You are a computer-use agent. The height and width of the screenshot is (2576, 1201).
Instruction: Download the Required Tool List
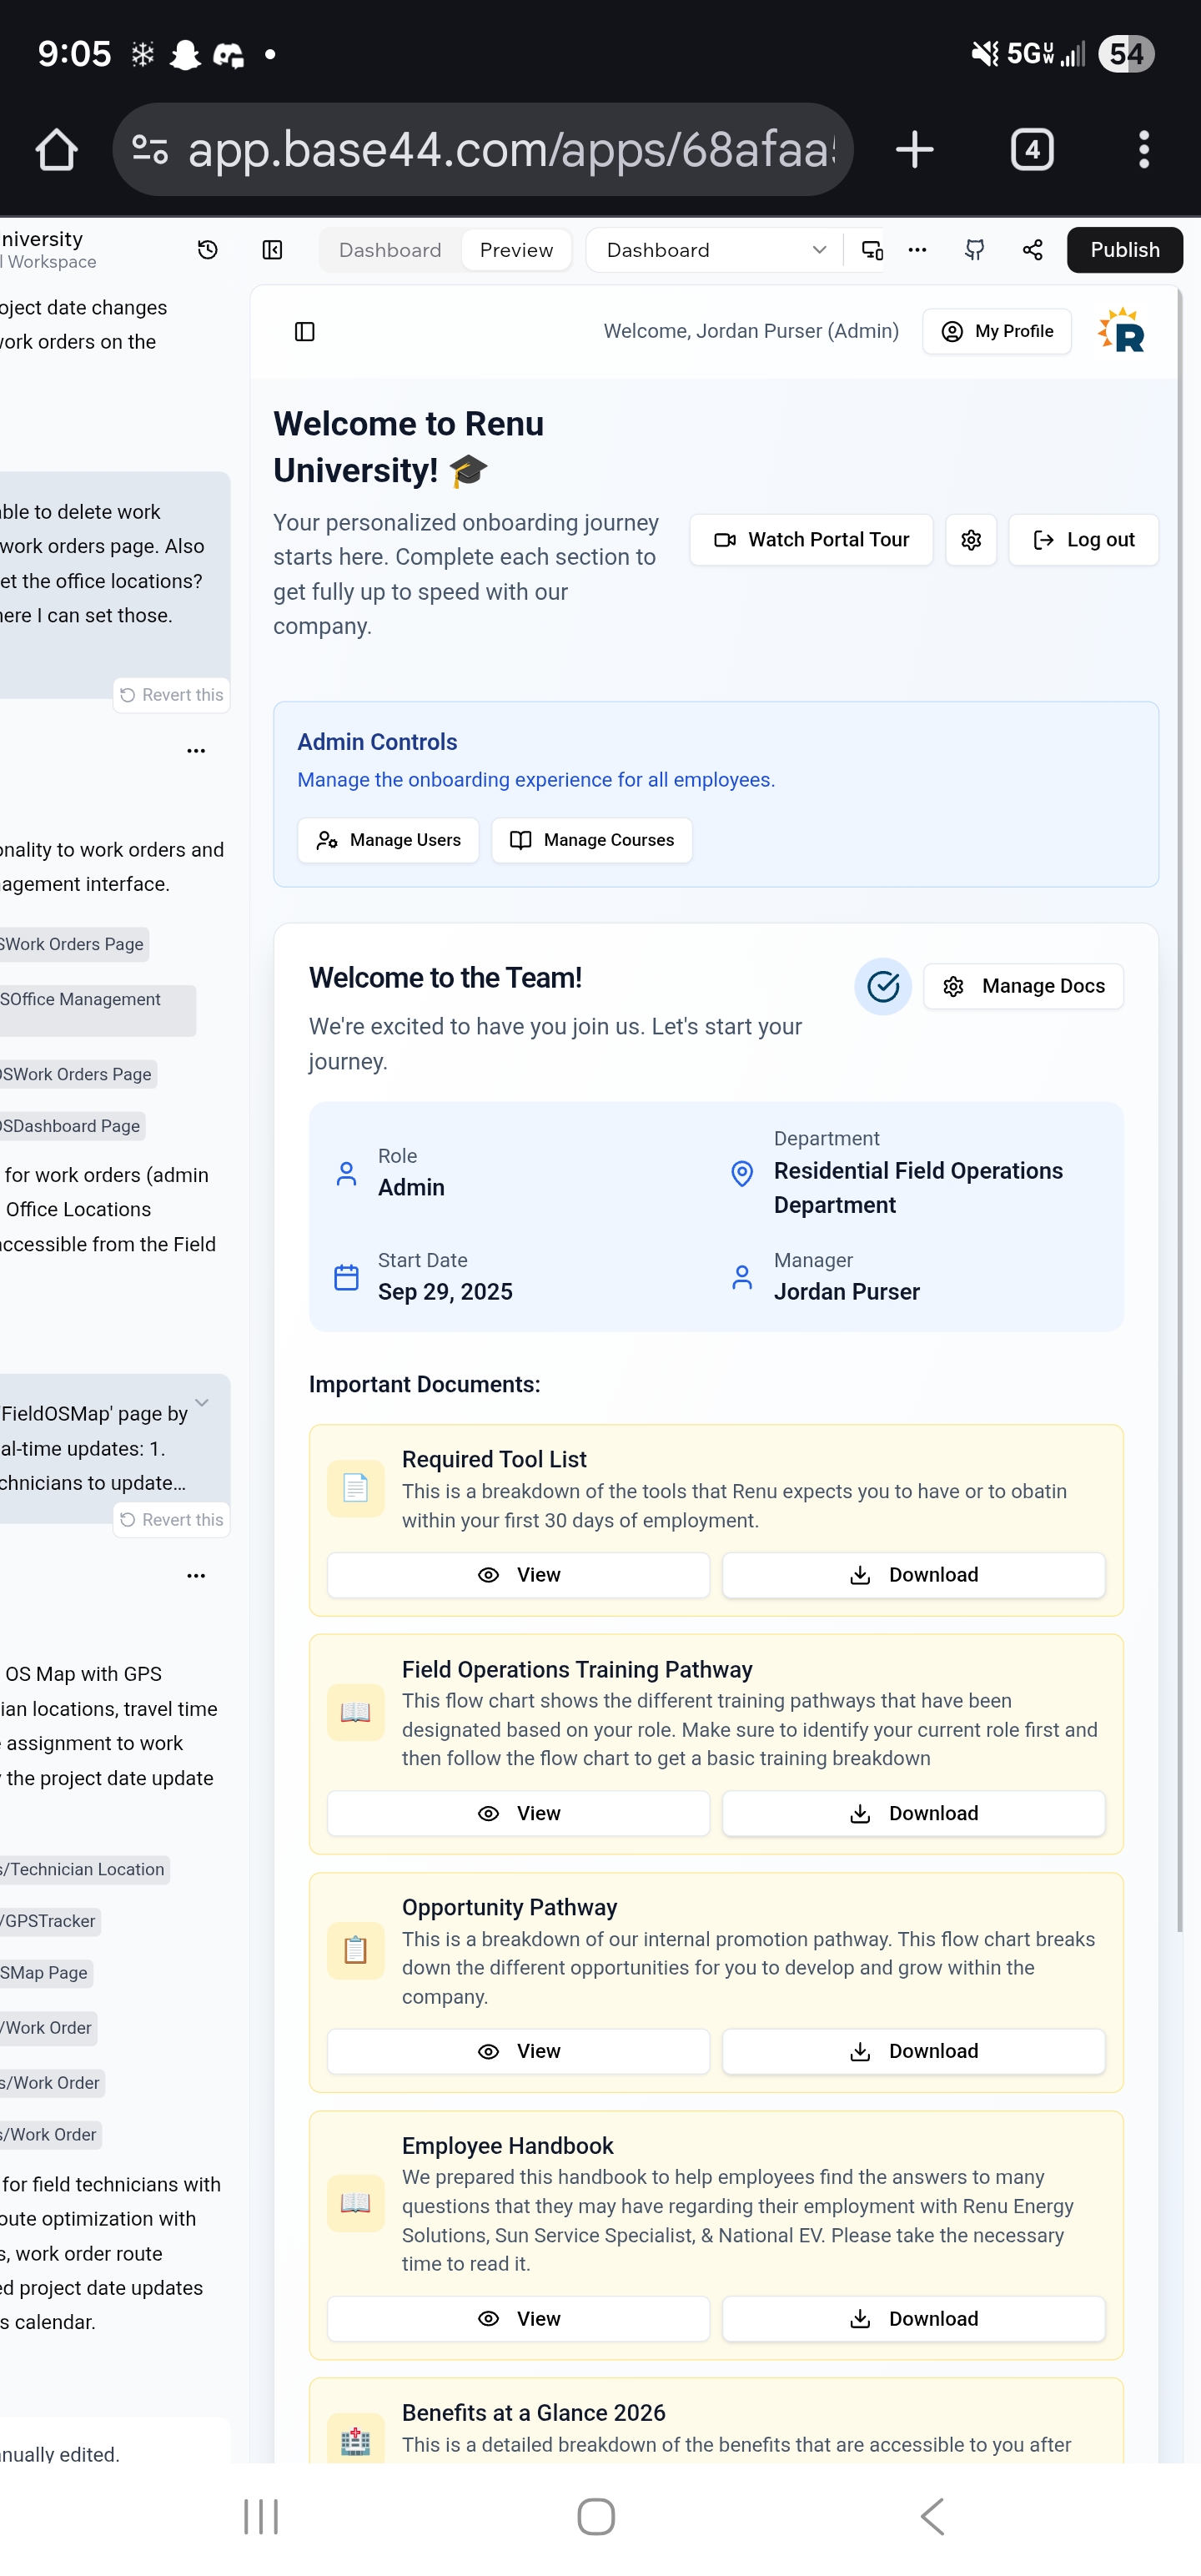(x=914, y=1576)
